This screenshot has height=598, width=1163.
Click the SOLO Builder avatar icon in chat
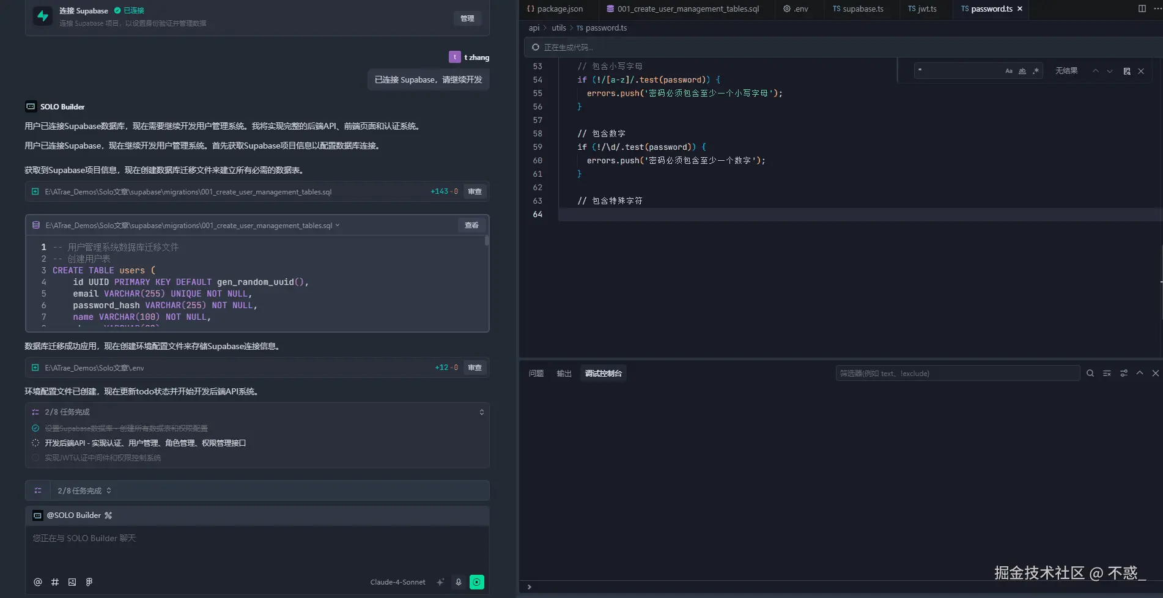pyautogui.click(x=31, y=106)
